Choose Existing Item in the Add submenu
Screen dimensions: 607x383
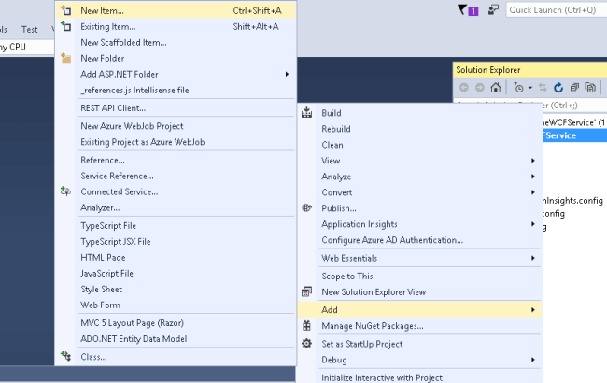[x=176, y=27]
